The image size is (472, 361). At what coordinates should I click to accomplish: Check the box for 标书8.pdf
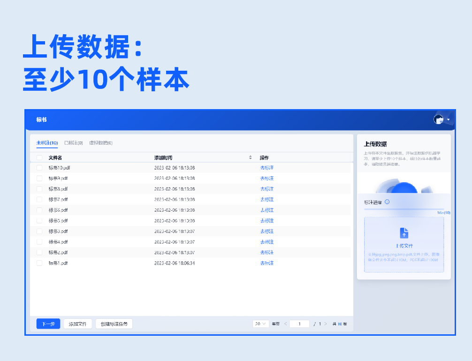point(39,189)
